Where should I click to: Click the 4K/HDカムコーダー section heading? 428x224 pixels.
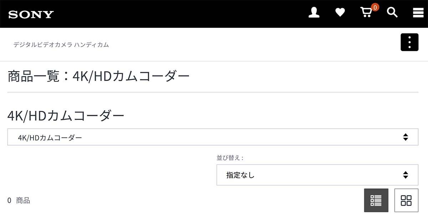click(x=66, y=115)
